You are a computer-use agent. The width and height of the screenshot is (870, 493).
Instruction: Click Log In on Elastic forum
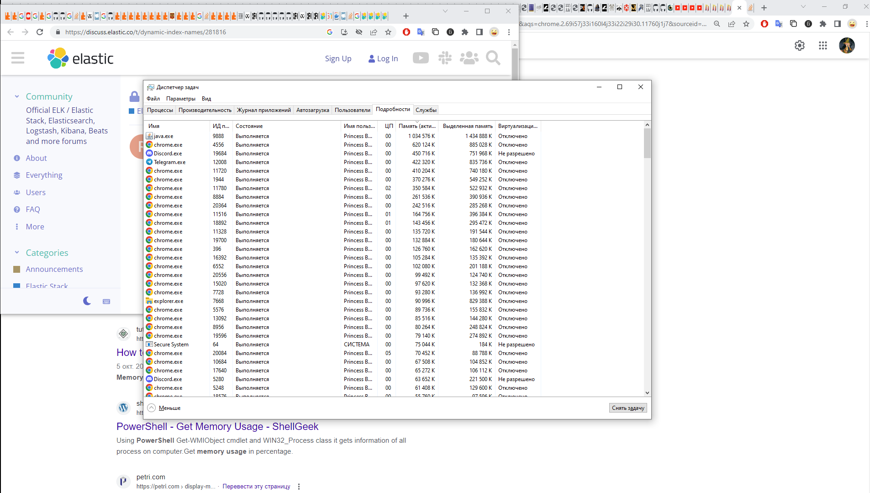tap(383, 58)
